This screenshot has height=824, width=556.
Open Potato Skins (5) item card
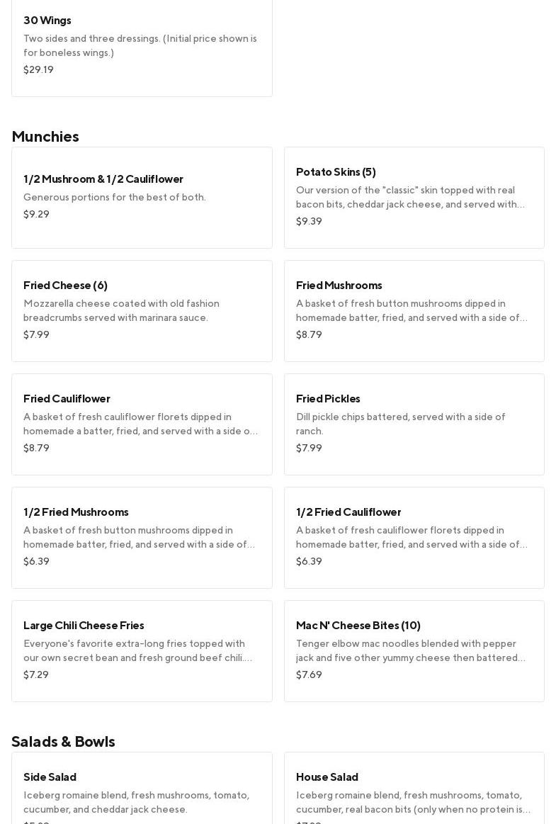coord(414,197)
